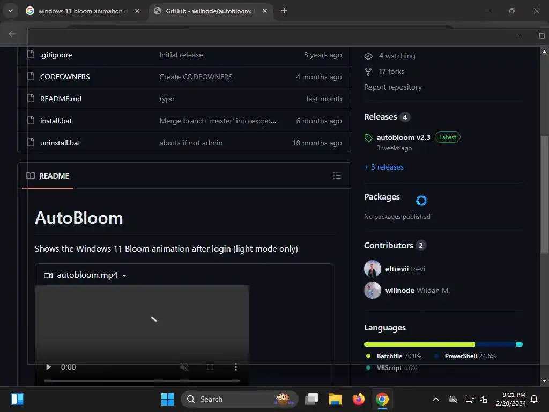
Task: Open the Contributors heading
Action: click(x=389, y=246)
